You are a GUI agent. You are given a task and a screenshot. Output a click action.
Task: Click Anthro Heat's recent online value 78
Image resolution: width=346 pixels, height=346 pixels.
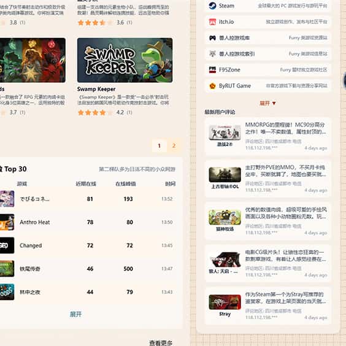click(90, 222)
